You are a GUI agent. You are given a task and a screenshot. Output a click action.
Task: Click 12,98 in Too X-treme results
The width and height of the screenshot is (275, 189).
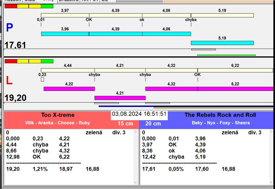click(13, 157)
